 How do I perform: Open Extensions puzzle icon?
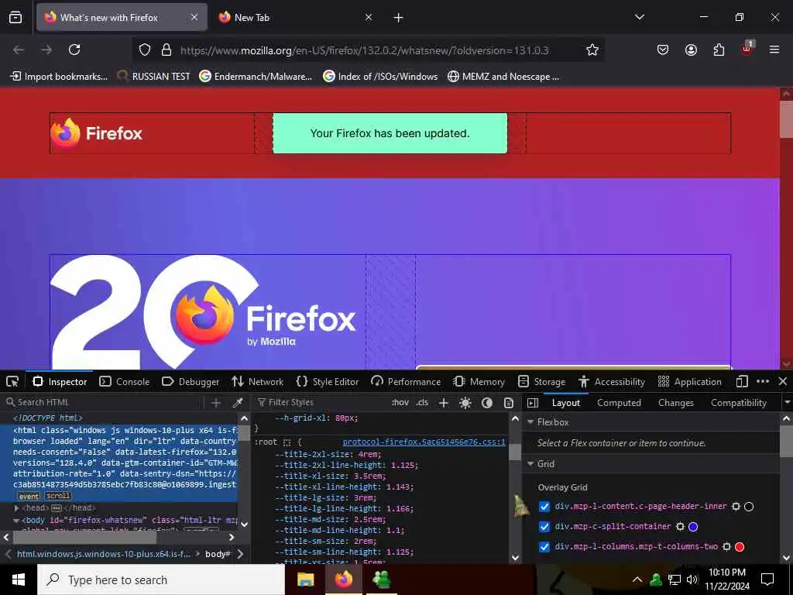(719, 50)
